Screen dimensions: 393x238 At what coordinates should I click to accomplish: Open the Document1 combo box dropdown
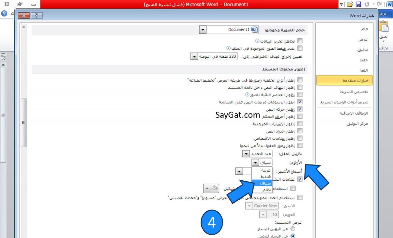point(203,30)
